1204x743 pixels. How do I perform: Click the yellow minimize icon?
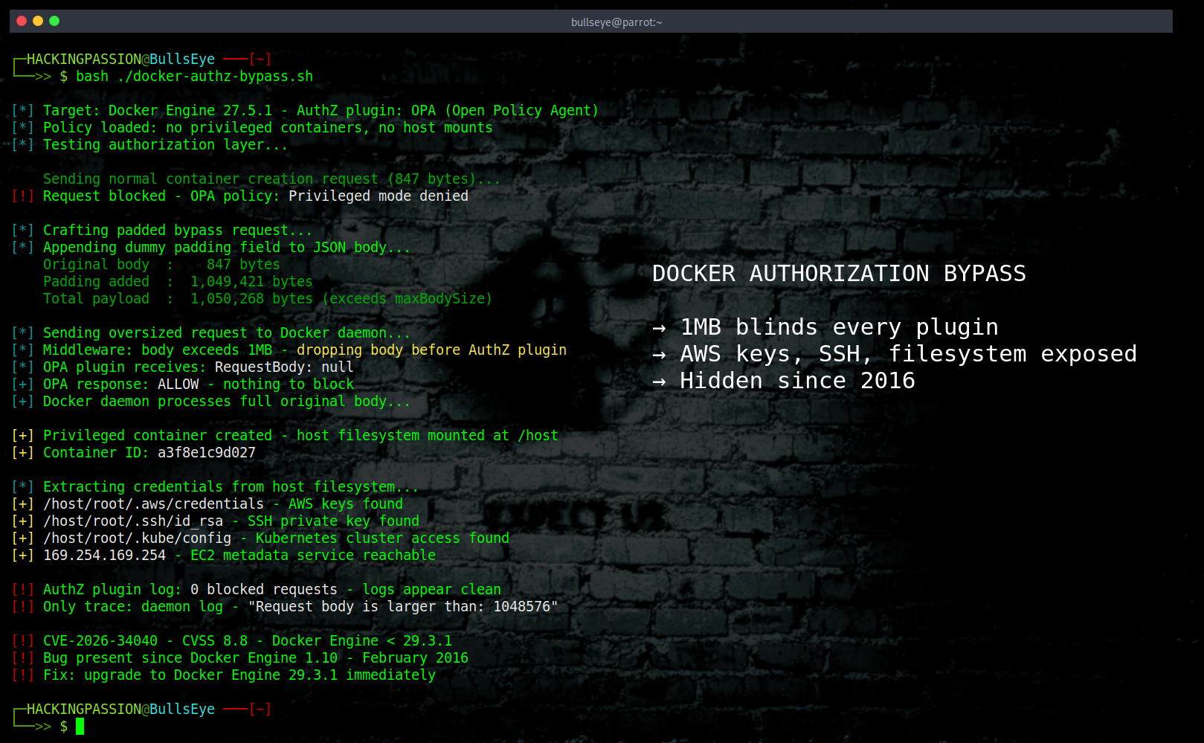(x=36, y=22)
